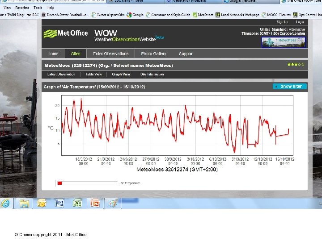Image resolution: width=322 pixels, height=241 pixels.
Task: Switch units to Alternative
Action: (x=297, y=29)
